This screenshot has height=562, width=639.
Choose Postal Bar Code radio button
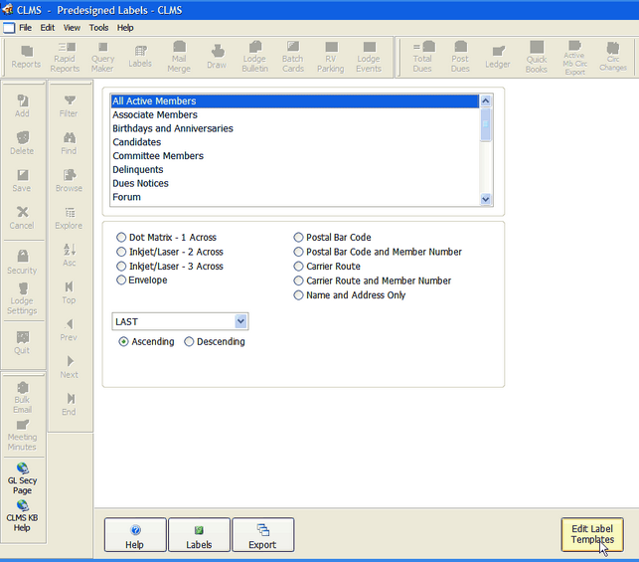point(298,238)
